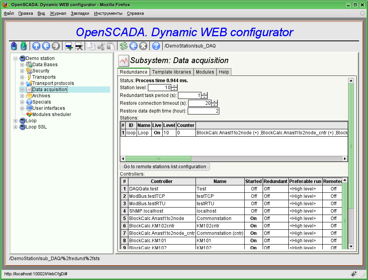Screen dimensions: 368x280
Task: Click the copy item toolbar icon
Action: click(91, 46)
